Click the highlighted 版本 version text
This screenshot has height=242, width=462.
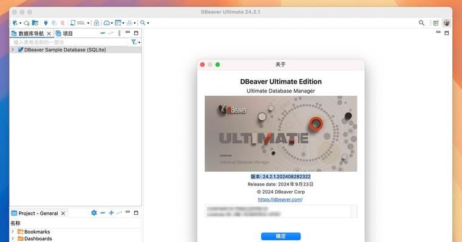(280, 177)
